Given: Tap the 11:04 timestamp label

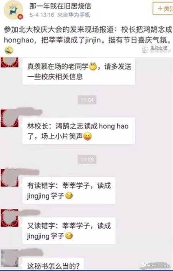Looking at the screenshot, I should click(x=87, y=100).
